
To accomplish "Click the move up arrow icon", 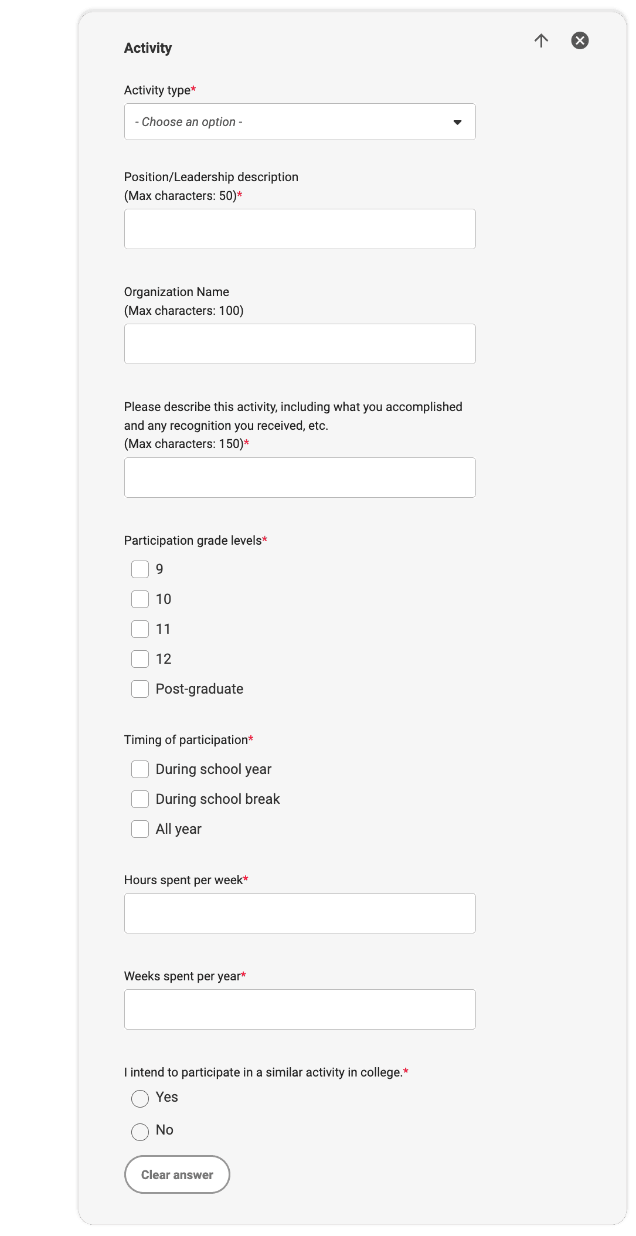I will [x=541, y=40].
